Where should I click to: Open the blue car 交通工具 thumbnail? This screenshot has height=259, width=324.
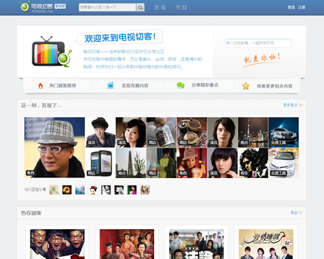pos(284,132)
